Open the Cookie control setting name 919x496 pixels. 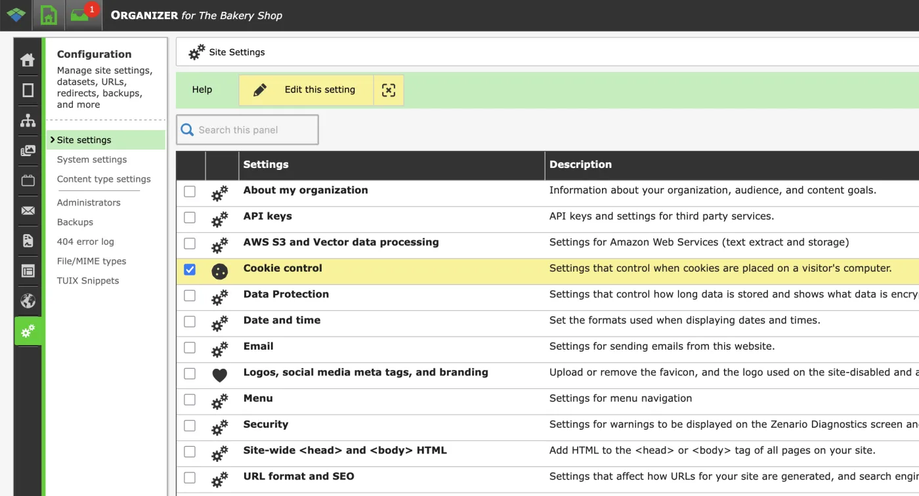tap(283, 268)
